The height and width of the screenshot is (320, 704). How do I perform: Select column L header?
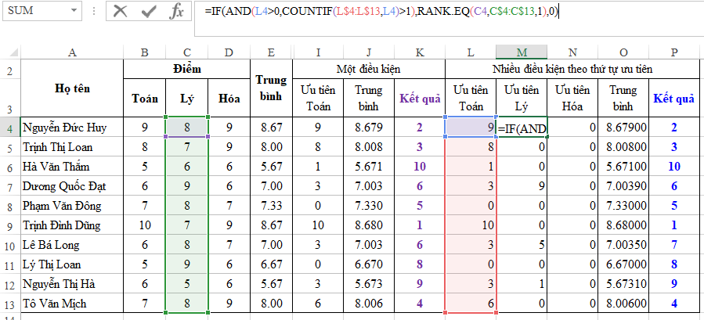[470, 52]
